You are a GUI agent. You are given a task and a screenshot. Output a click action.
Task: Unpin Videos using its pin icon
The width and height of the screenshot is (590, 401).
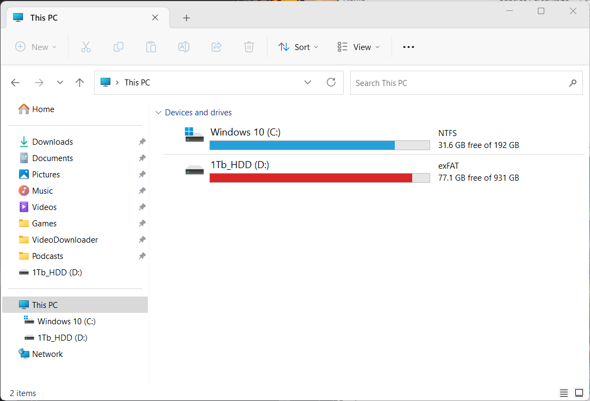[x=142, y=207]
